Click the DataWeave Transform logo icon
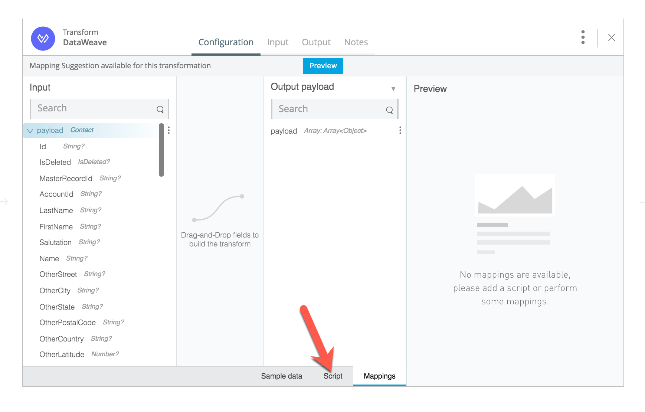This screenshot has width=645, height=412. 43,39
